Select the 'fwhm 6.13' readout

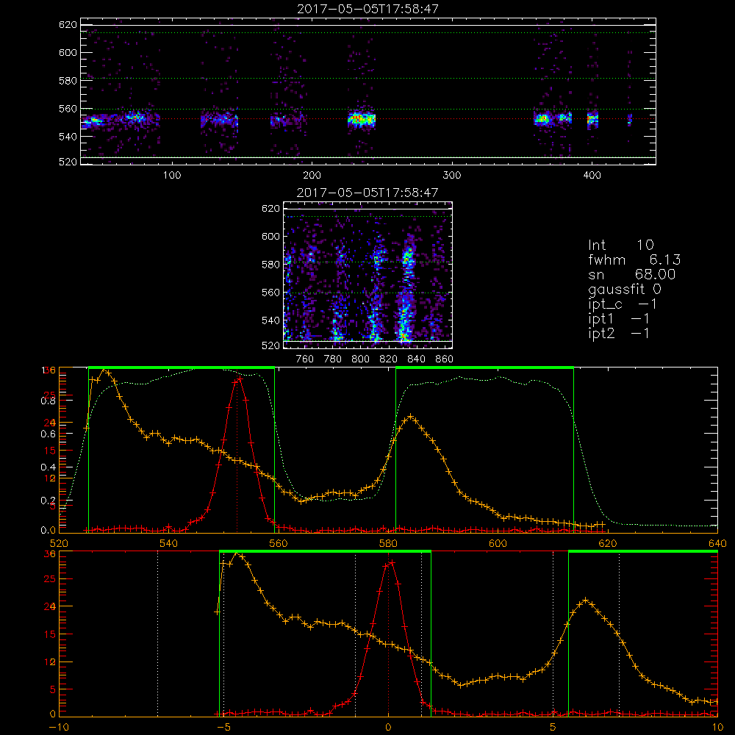(634, 259)
